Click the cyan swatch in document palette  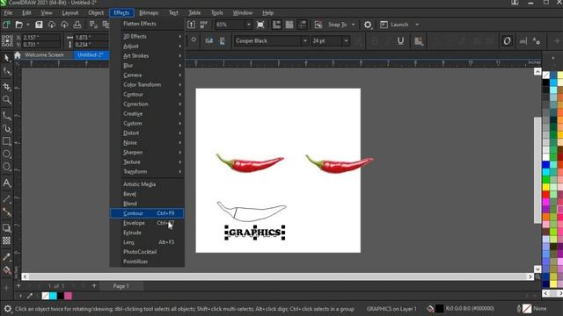click(53, 296)
